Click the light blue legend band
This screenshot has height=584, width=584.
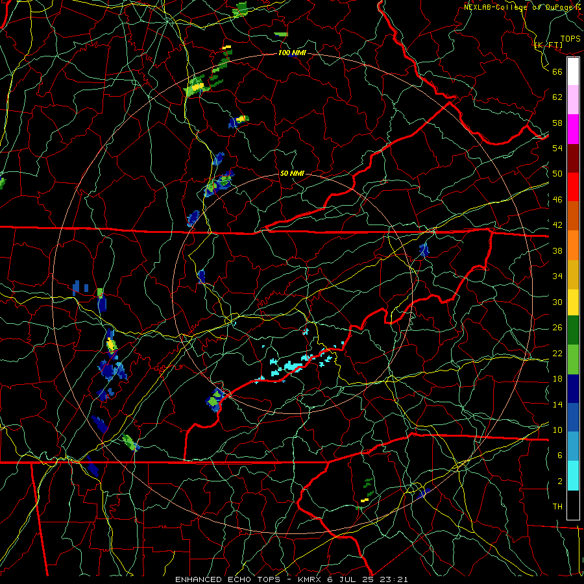tap(573, 446)
